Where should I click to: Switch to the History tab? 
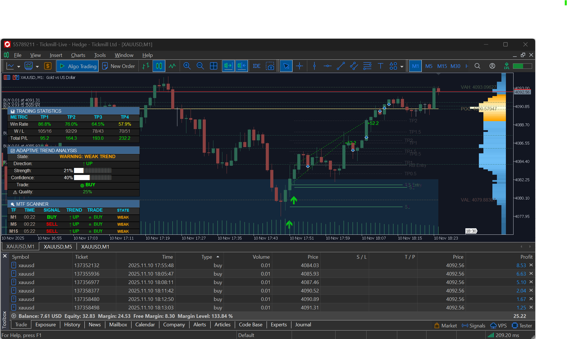[x=72, y=325]
